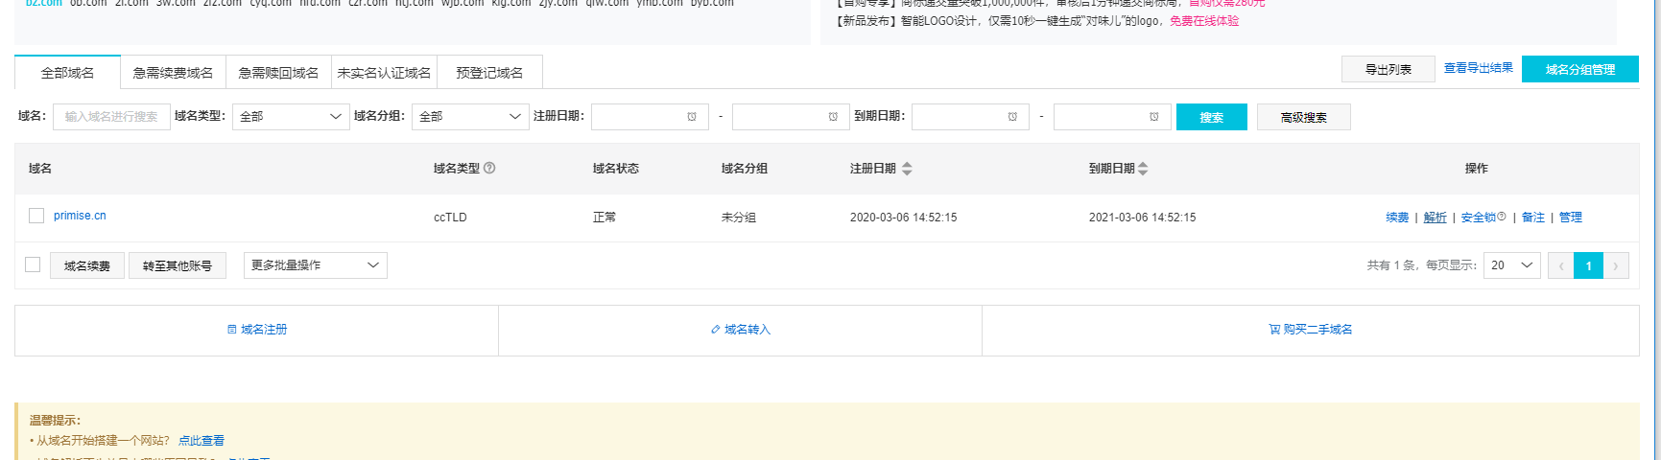This screenshot has height=460, width=1661.
Task: Click calendar icon in 注册日期 start field
Action: tap(691, 117)
